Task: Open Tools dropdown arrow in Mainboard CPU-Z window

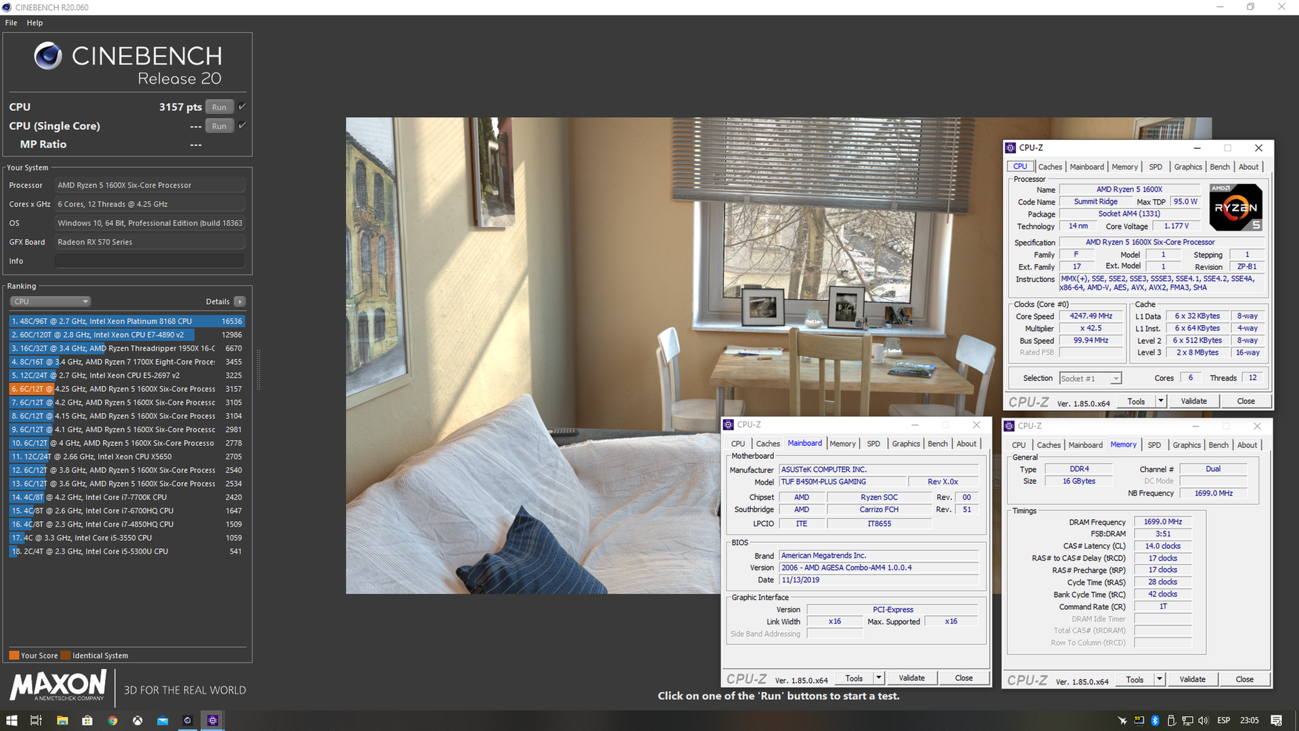Action: click(879, 678)
